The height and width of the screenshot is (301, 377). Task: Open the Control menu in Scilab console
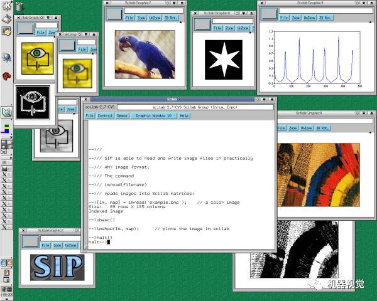(x=105, y=116)
